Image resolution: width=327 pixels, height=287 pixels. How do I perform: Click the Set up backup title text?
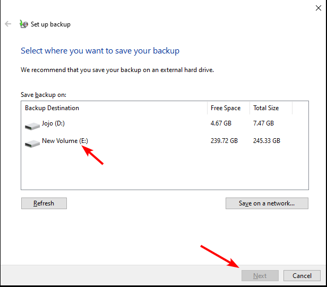(x=50, y=24)
